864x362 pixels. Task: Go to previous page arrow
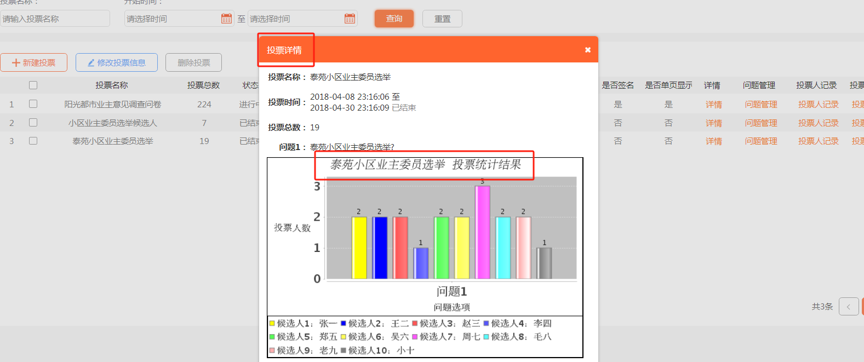[x=848, y=307]
